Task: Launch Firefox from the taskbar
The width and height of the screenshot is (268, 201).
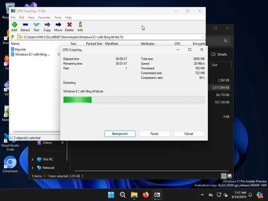Action: coord(146,195)
